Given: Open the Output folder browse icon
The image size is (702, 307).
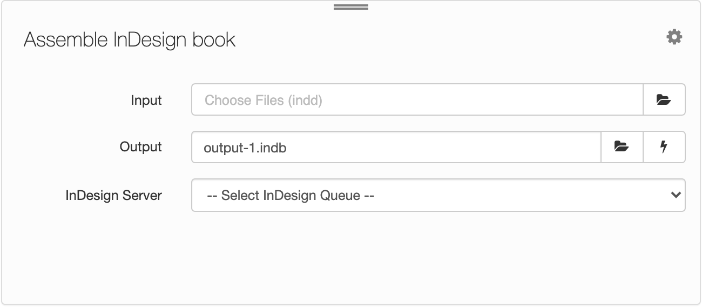Looking at the screenshot, I should coord(622,147).
